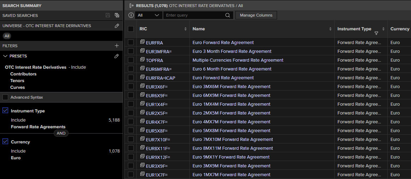
Task: Open the All dropdown next to the query field
Action: coord(149,15)
